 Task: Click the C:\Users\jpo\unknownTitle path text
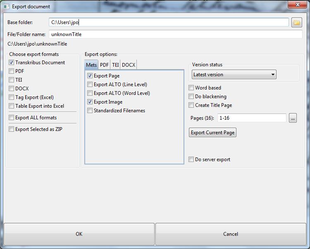(x=37, y=44)
